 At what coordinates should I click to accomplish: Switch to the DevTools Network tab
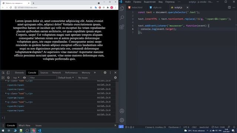[x=57, y=73]
